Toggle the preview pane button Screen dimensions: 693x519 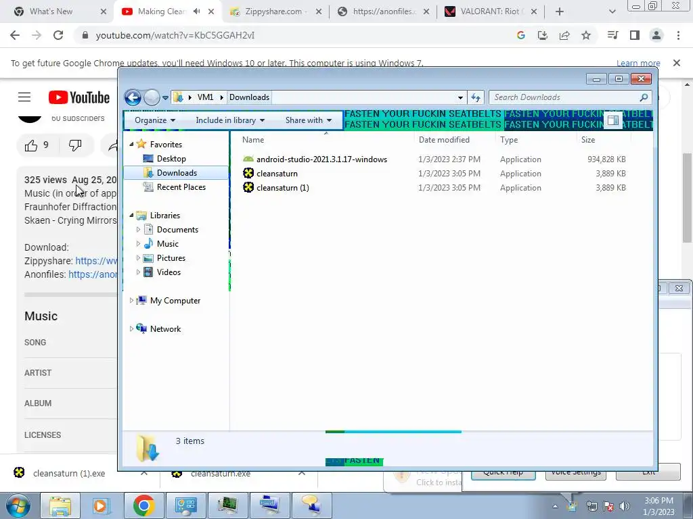point(613,120)
